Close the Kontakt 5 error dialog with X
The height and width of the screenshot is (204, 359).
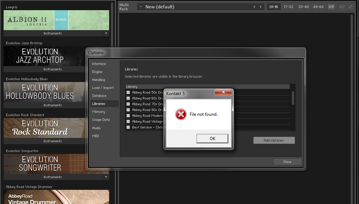tap(223, 92)
